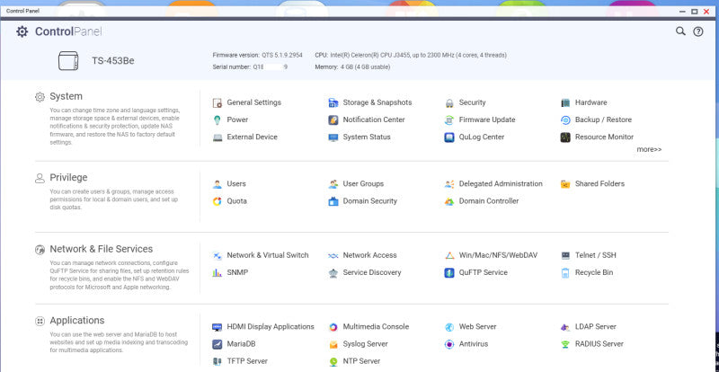This screenshot has height=372, width=719.
Task: Click the External Device icon
Action: (x=217, y=137)
